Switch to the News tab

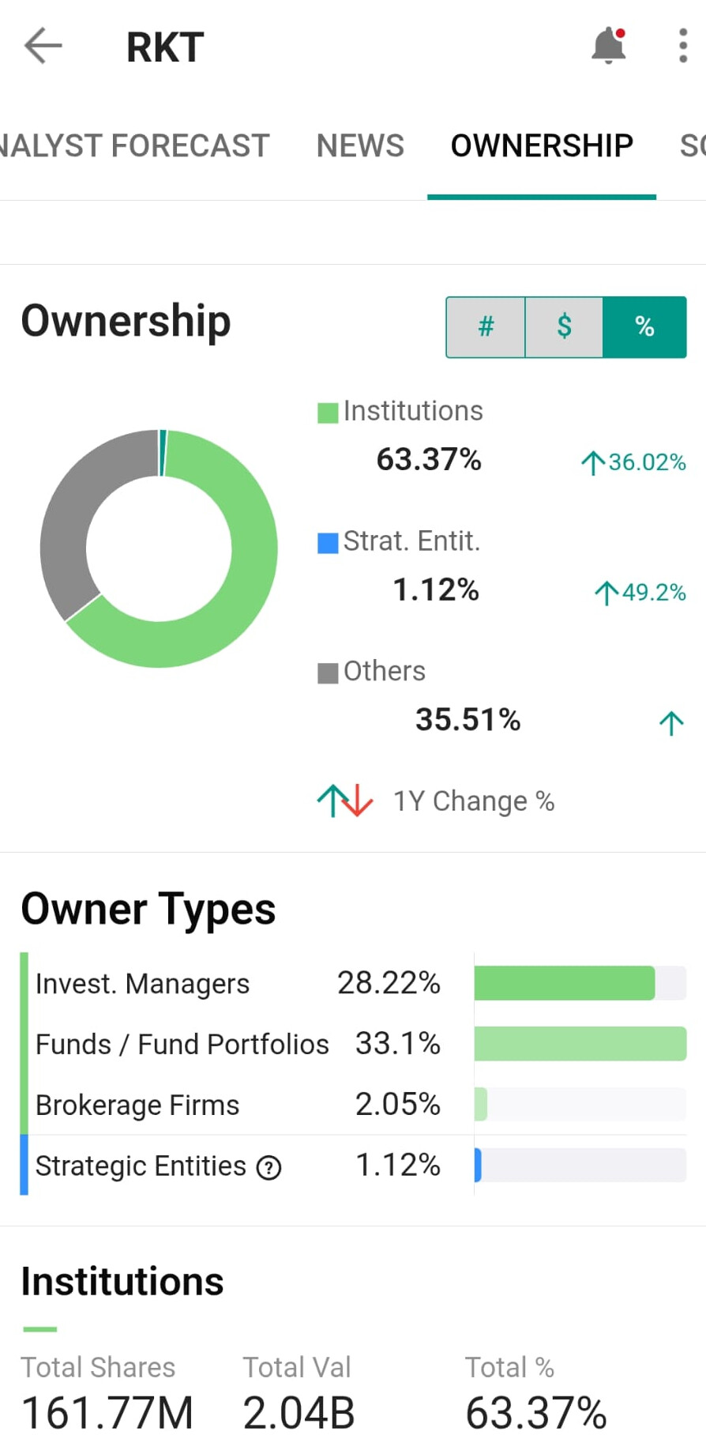(360, 146)
